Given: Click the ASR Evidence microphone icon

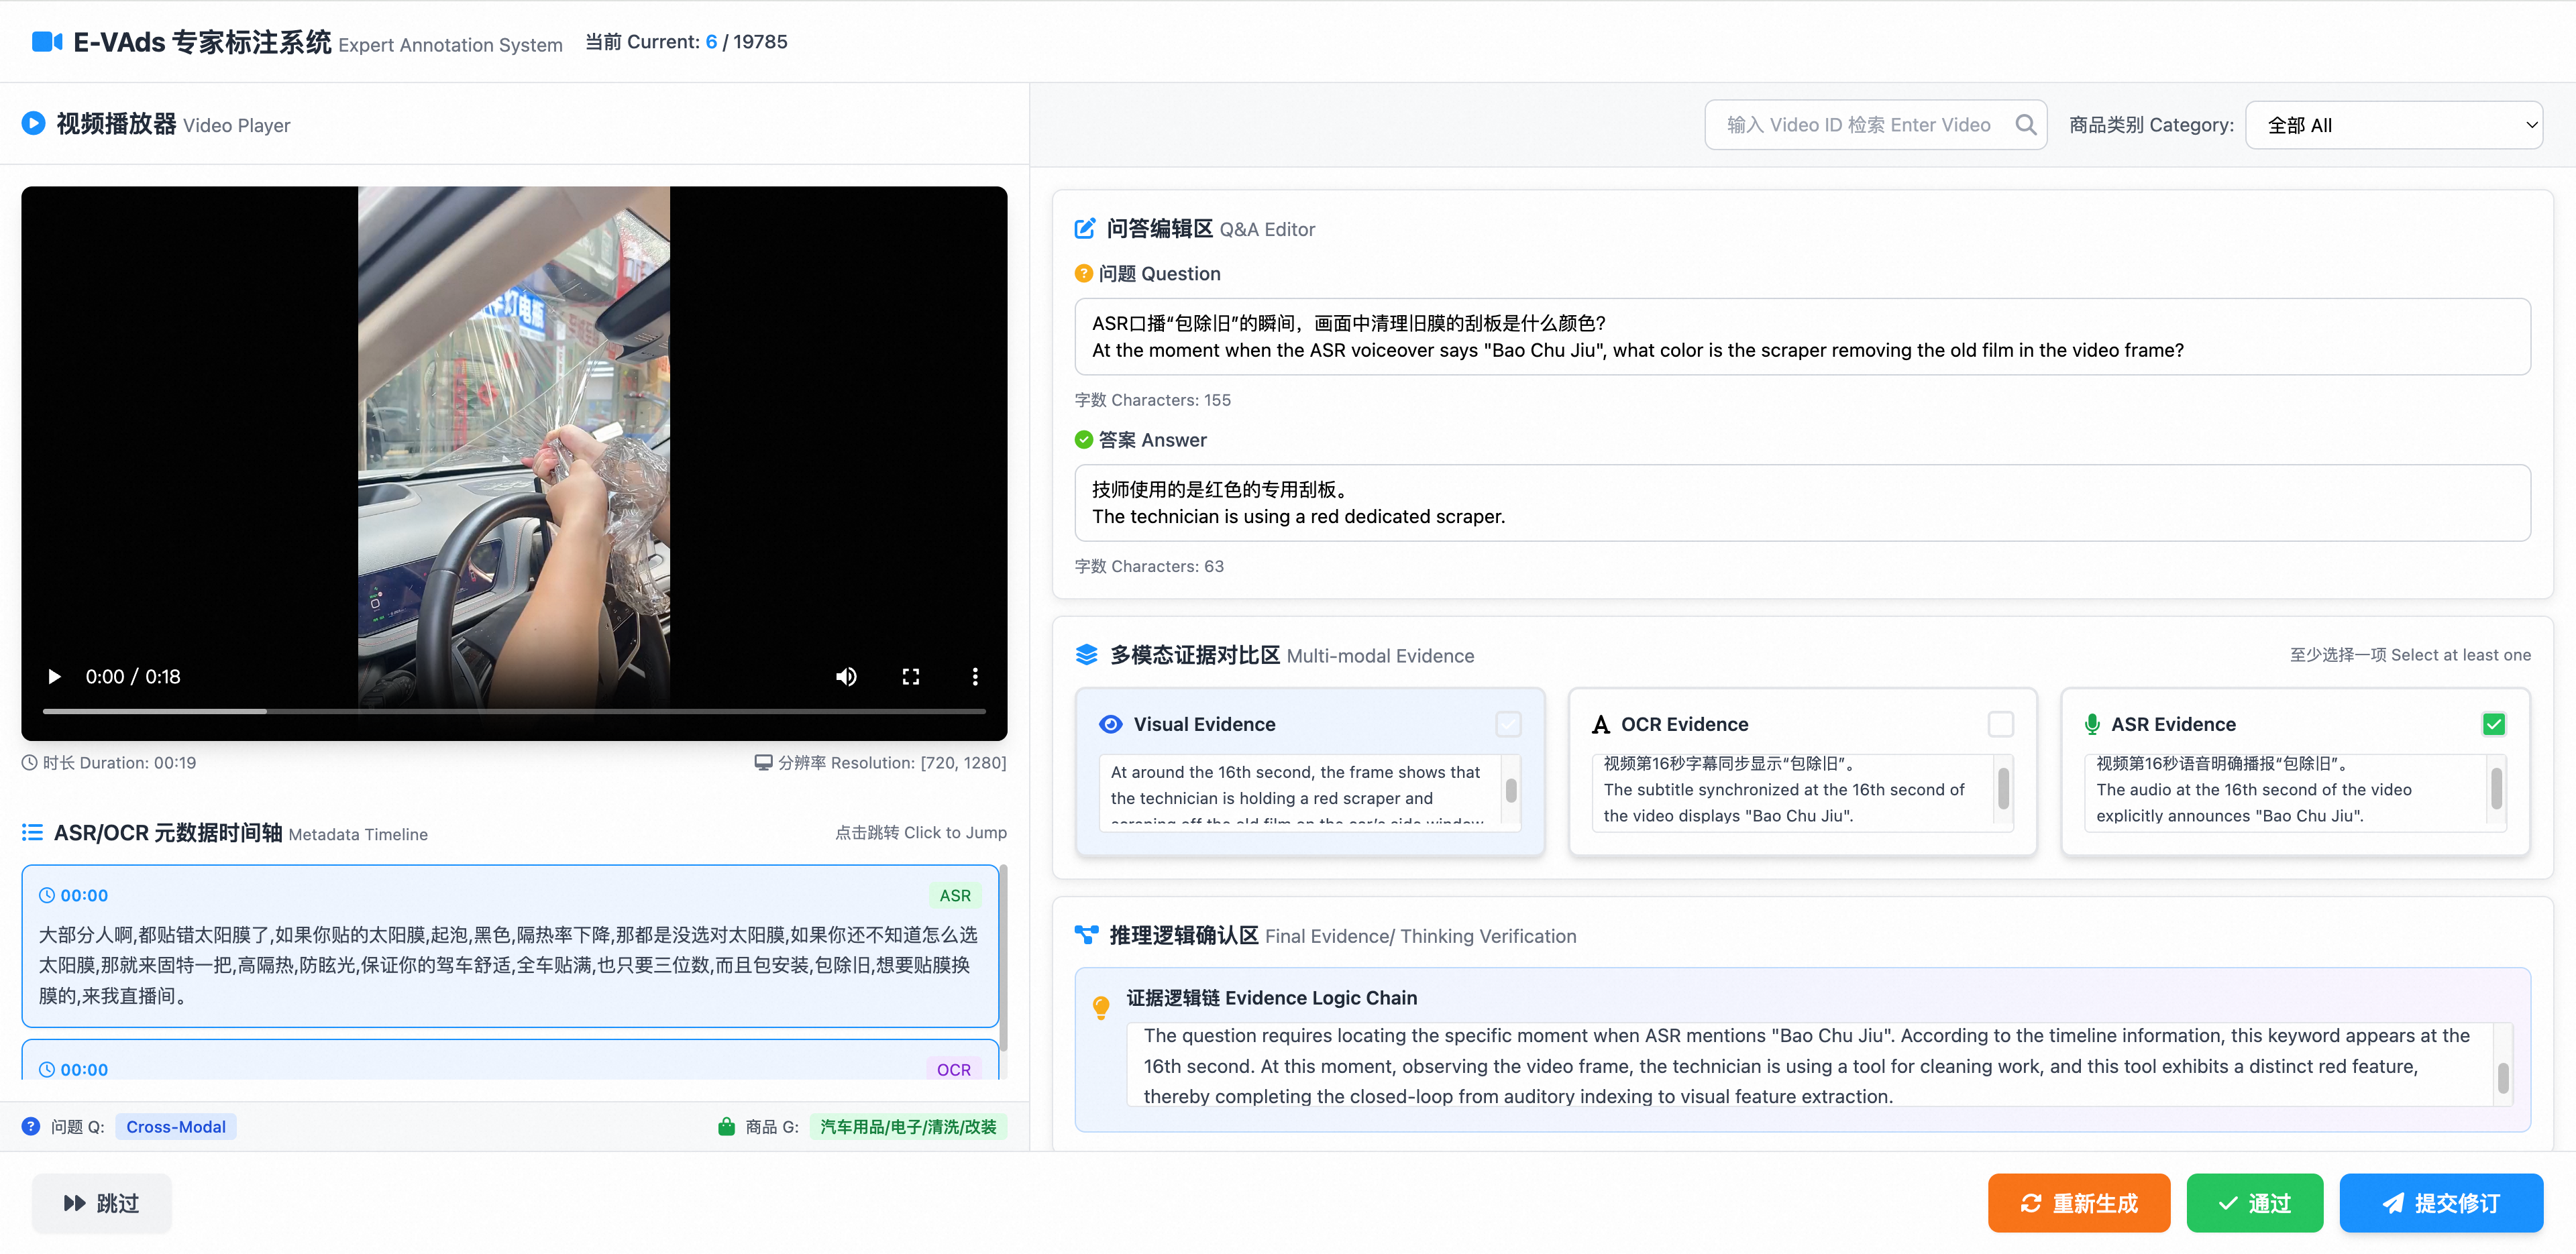Looking at the screenshot, I should (x=2091, y=724).
